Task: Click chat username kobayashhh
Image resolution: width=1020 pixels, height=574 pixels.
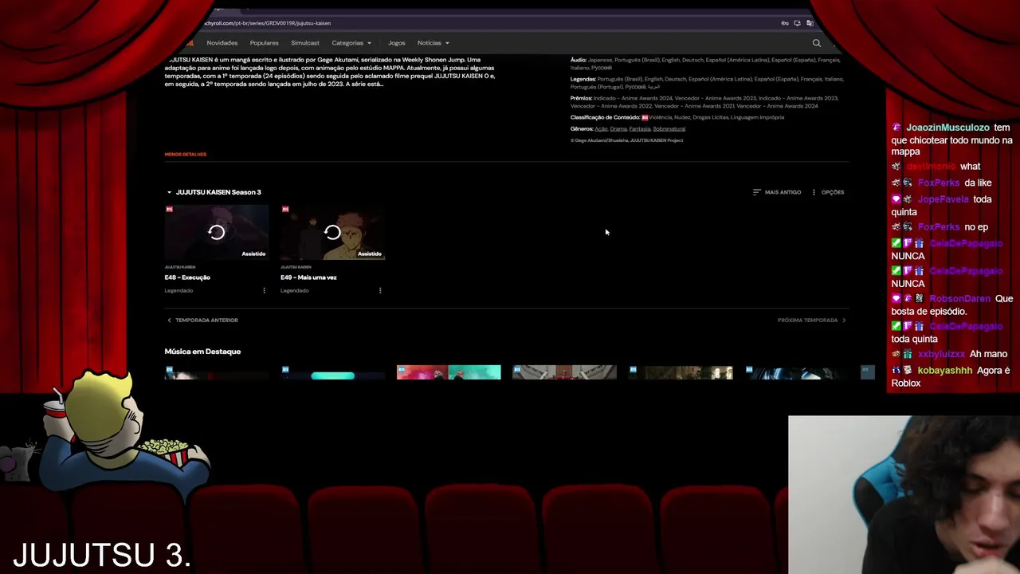Action: point(945,371)
